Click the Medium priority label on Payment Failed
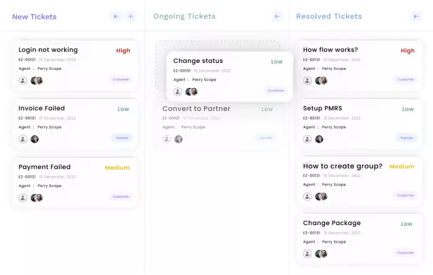 (117, 168)
